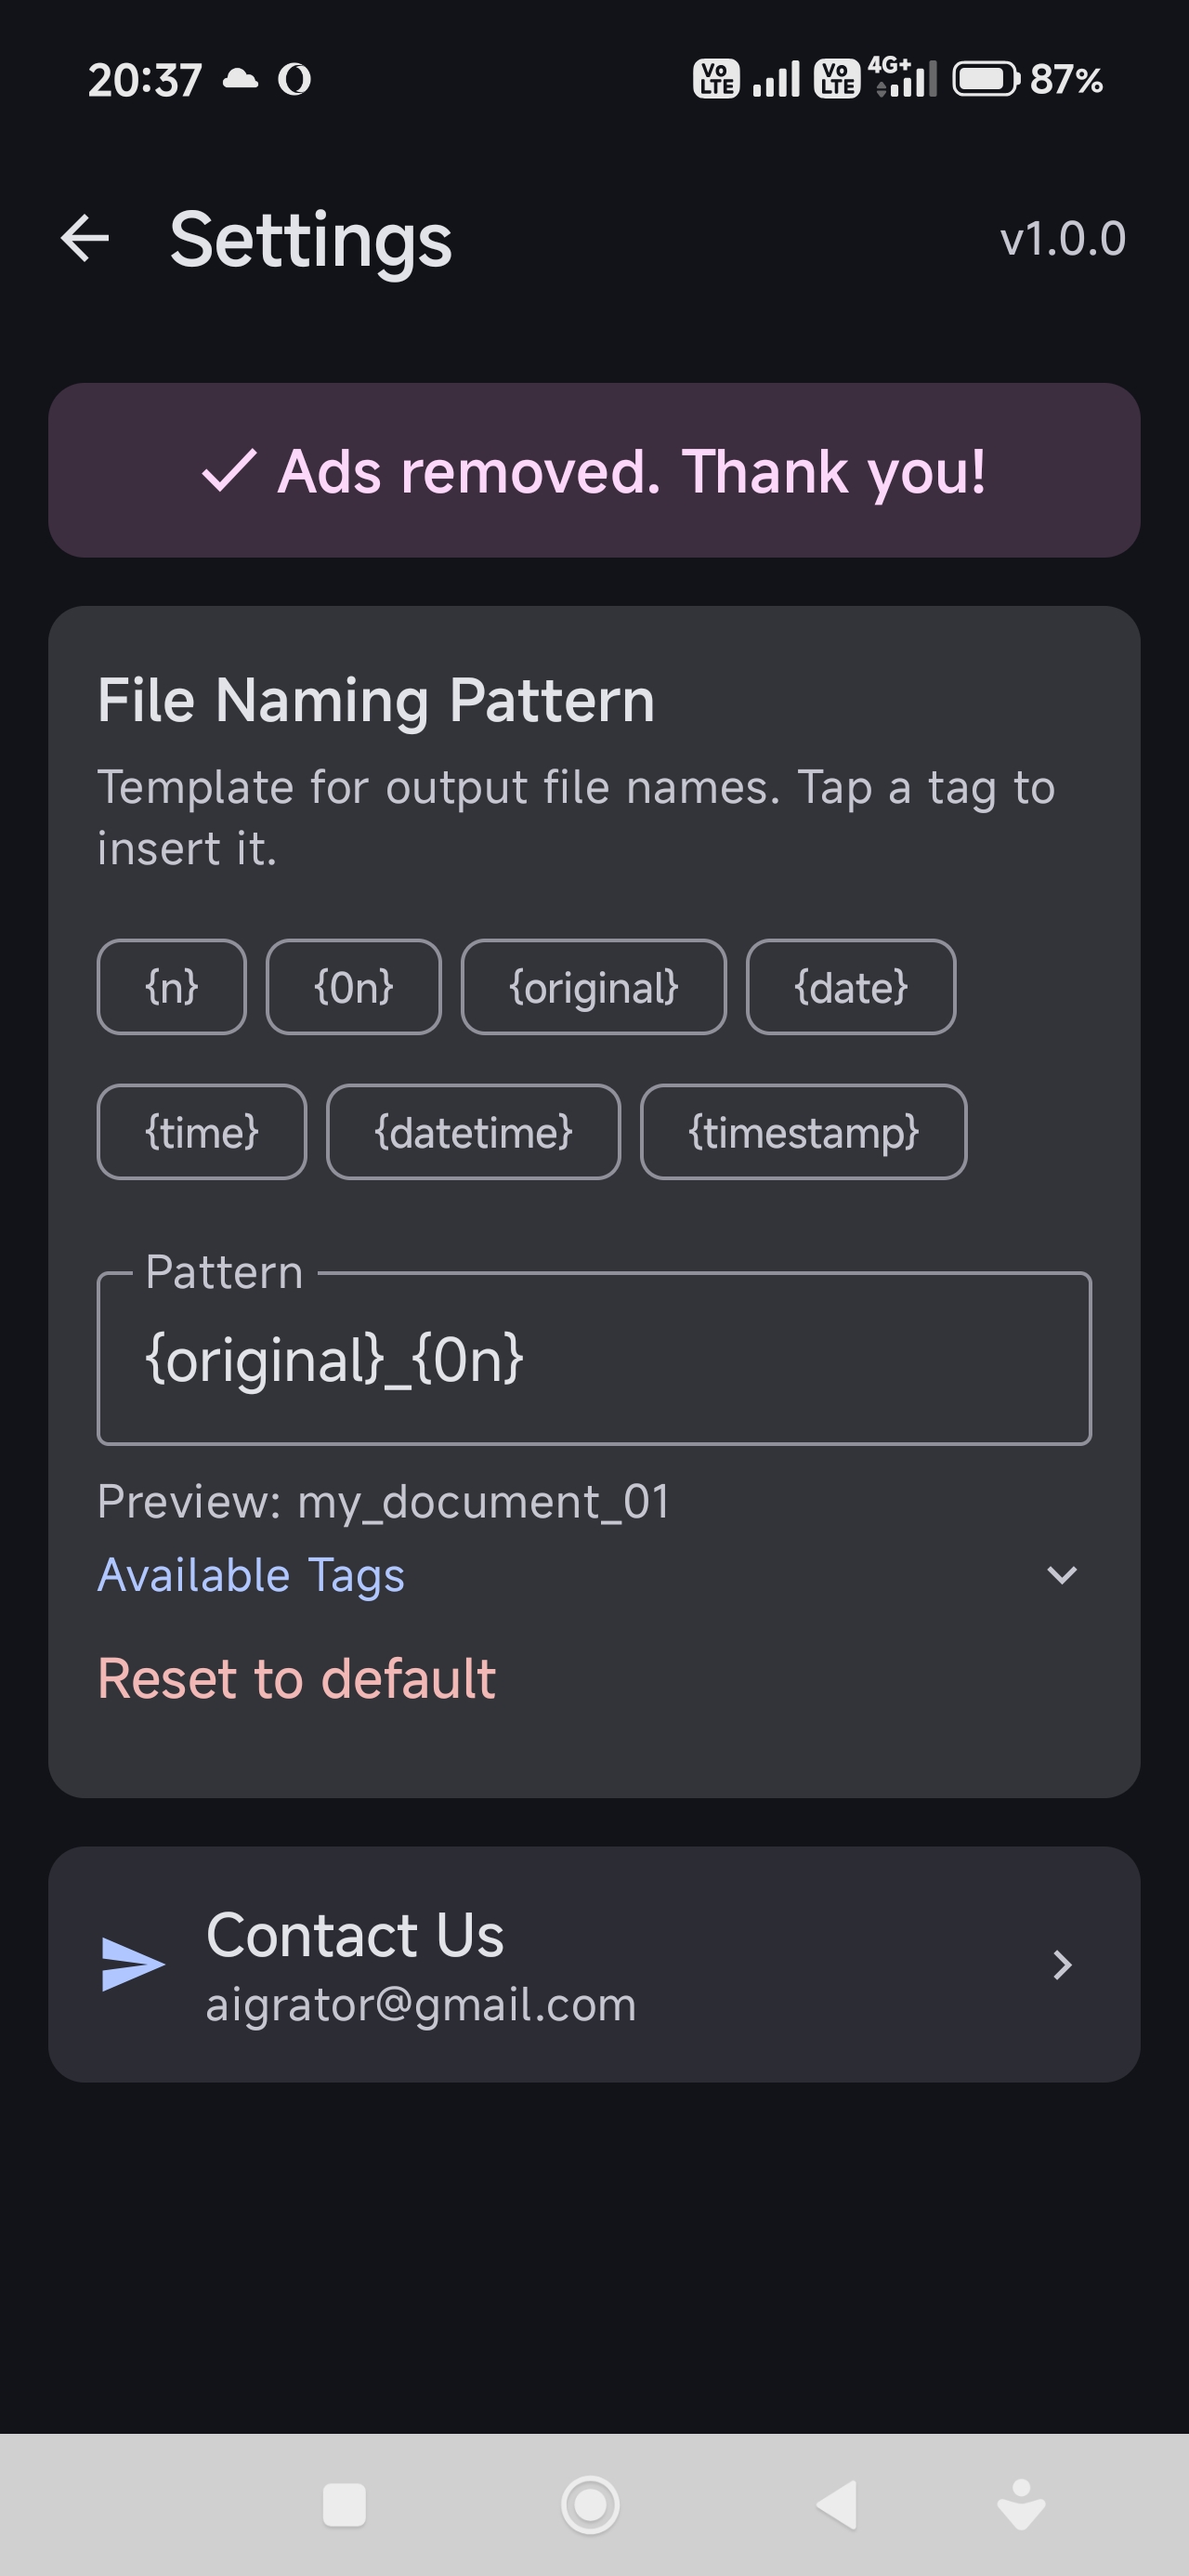Insert the {original} tag chip

(594, 987)
